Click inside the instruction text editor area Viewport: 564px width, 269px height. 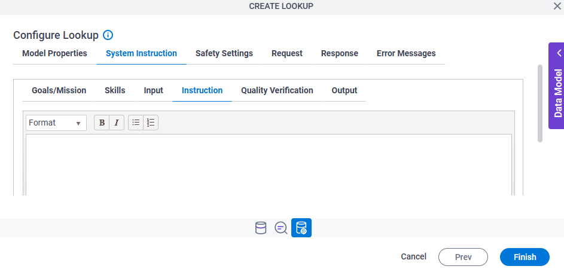(269, 165)
